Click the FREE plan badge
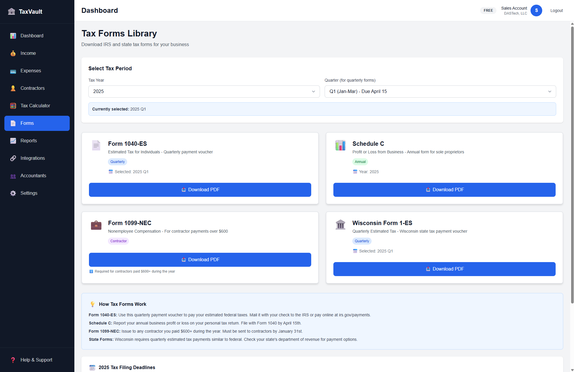 [488, 10]
